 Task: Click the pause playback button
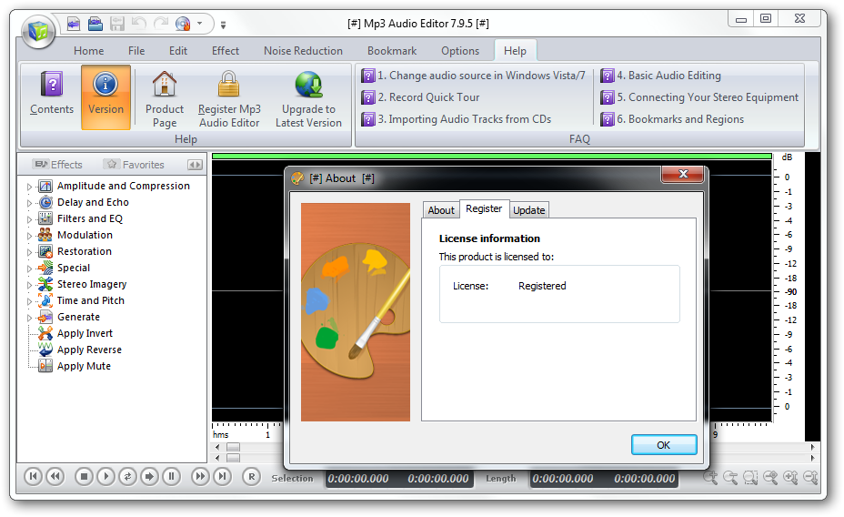(x=171, y=476)
